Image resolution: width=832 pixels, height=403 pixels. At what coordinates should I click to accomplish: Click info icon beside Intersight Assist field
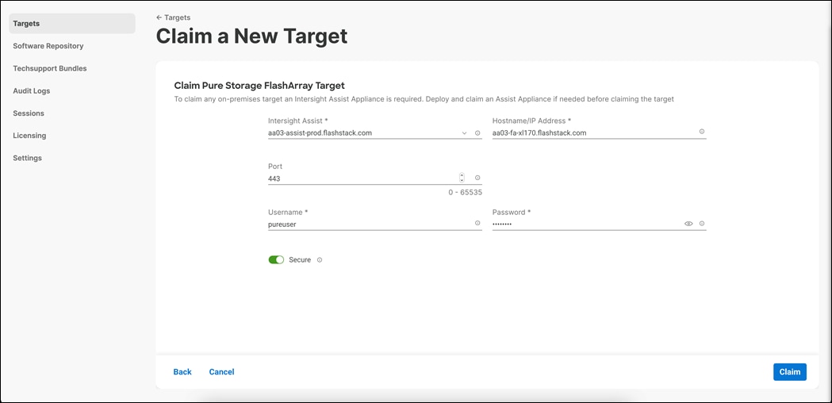point(477,133)
